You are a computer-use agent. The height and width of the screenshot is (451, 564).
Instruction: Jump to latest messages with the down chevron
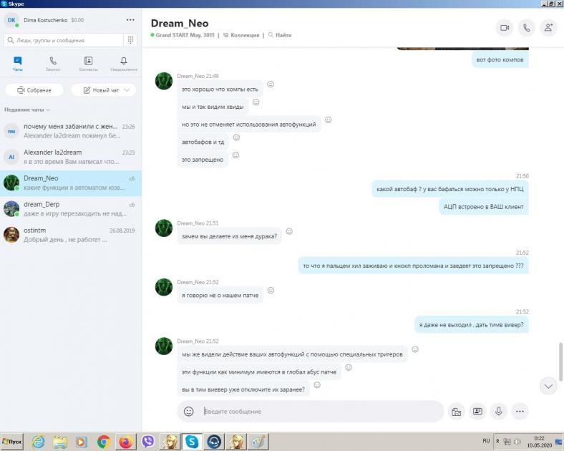coord(548,386)
